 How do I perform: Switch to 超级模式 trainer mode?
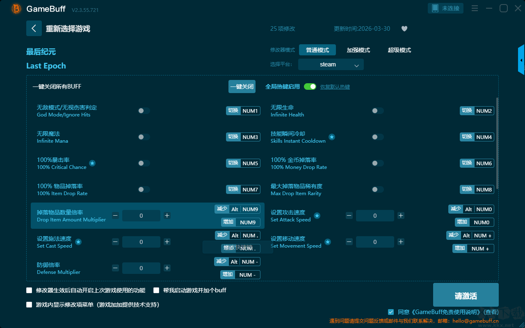399,50
